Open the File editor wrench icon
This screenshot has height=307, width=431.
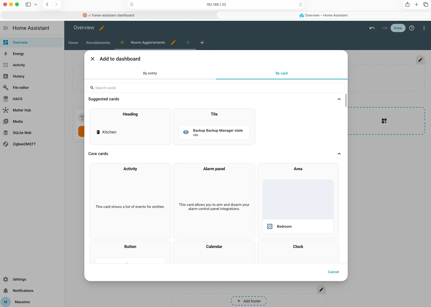pos(6,88)
